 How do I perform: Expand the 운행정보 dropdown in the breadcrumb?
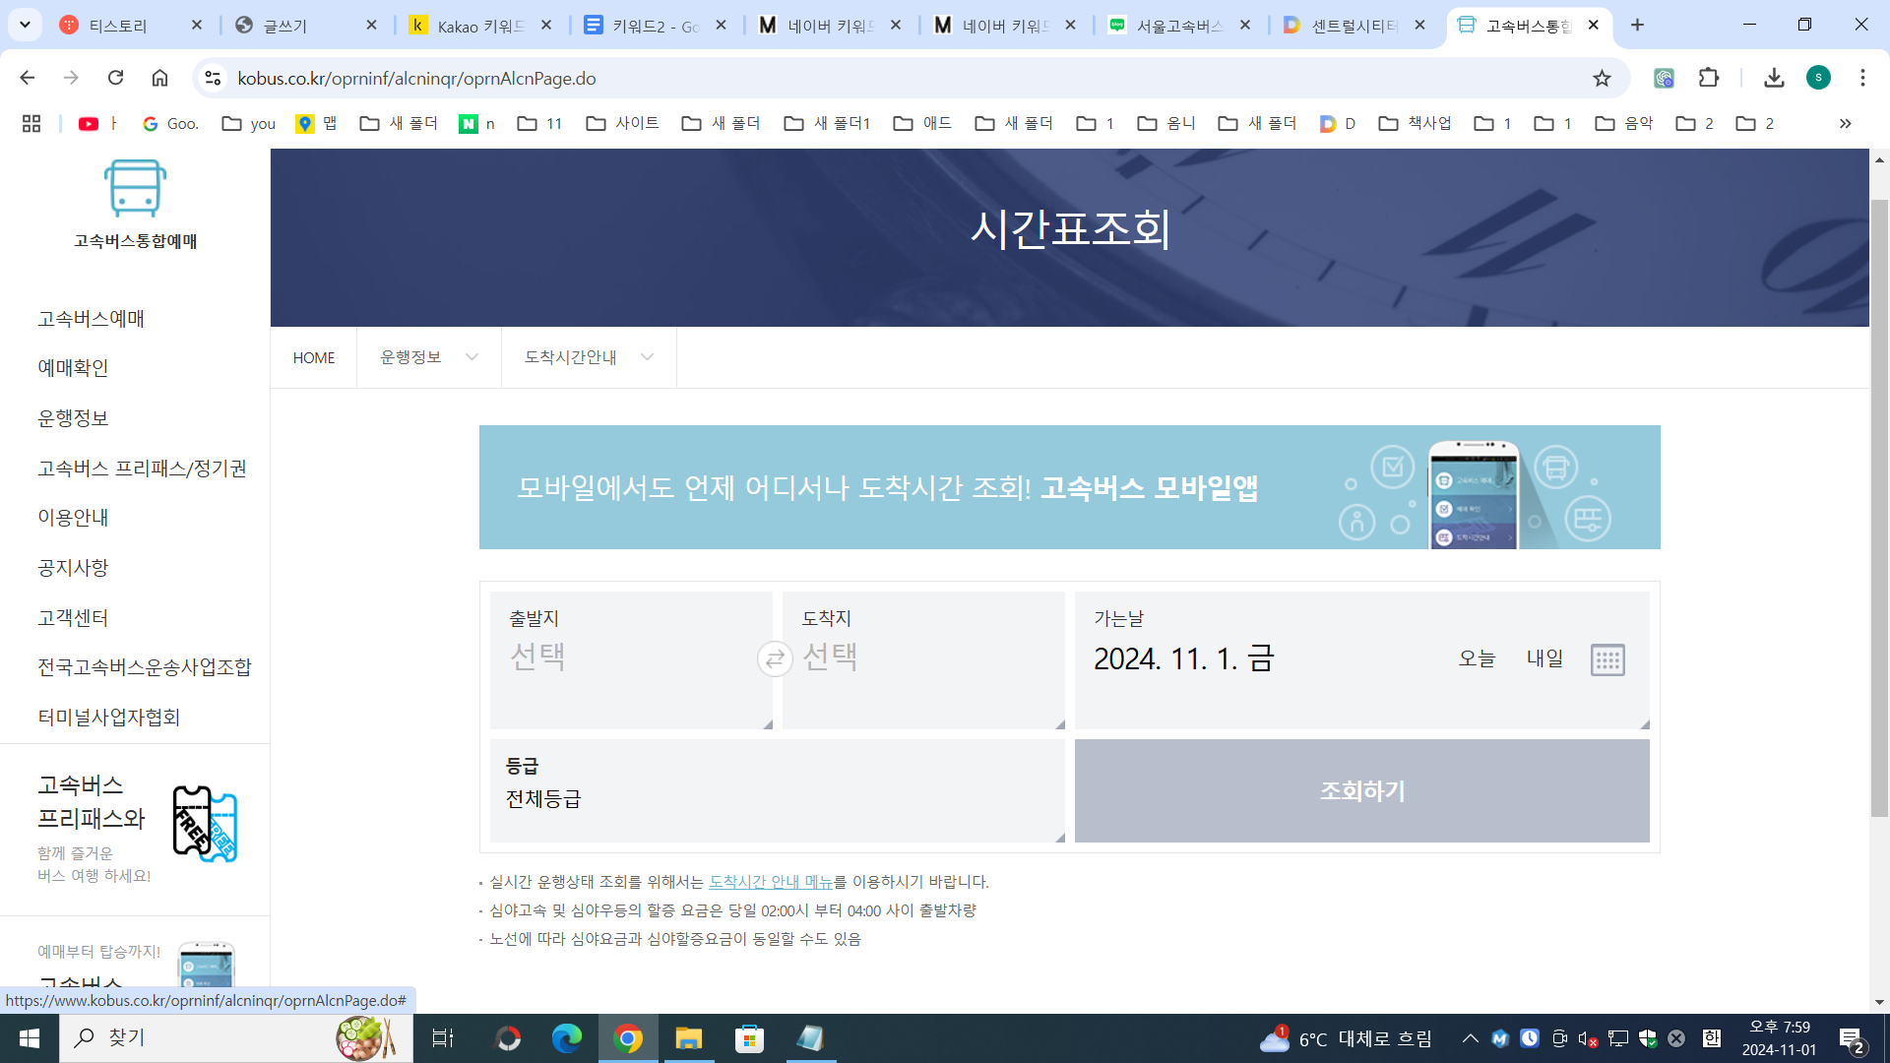click(x=429, y=357)
